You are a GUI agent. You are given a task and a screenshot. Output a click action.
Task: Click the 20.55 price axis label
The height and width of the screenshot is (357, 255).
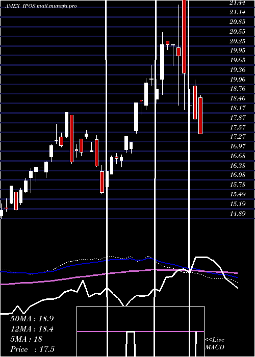pyautogui.click(x=238, y=31)
